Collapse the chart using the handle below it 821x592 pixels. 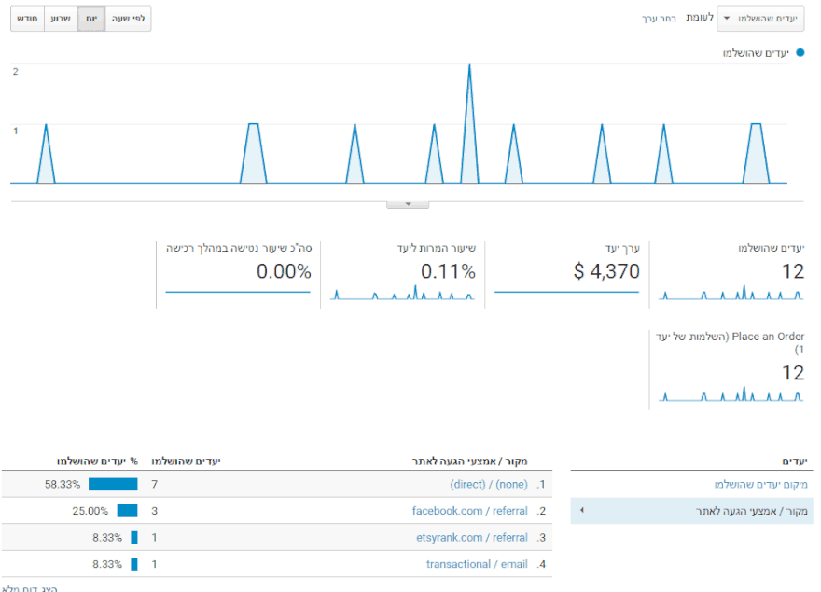click(x=407, y=203)
